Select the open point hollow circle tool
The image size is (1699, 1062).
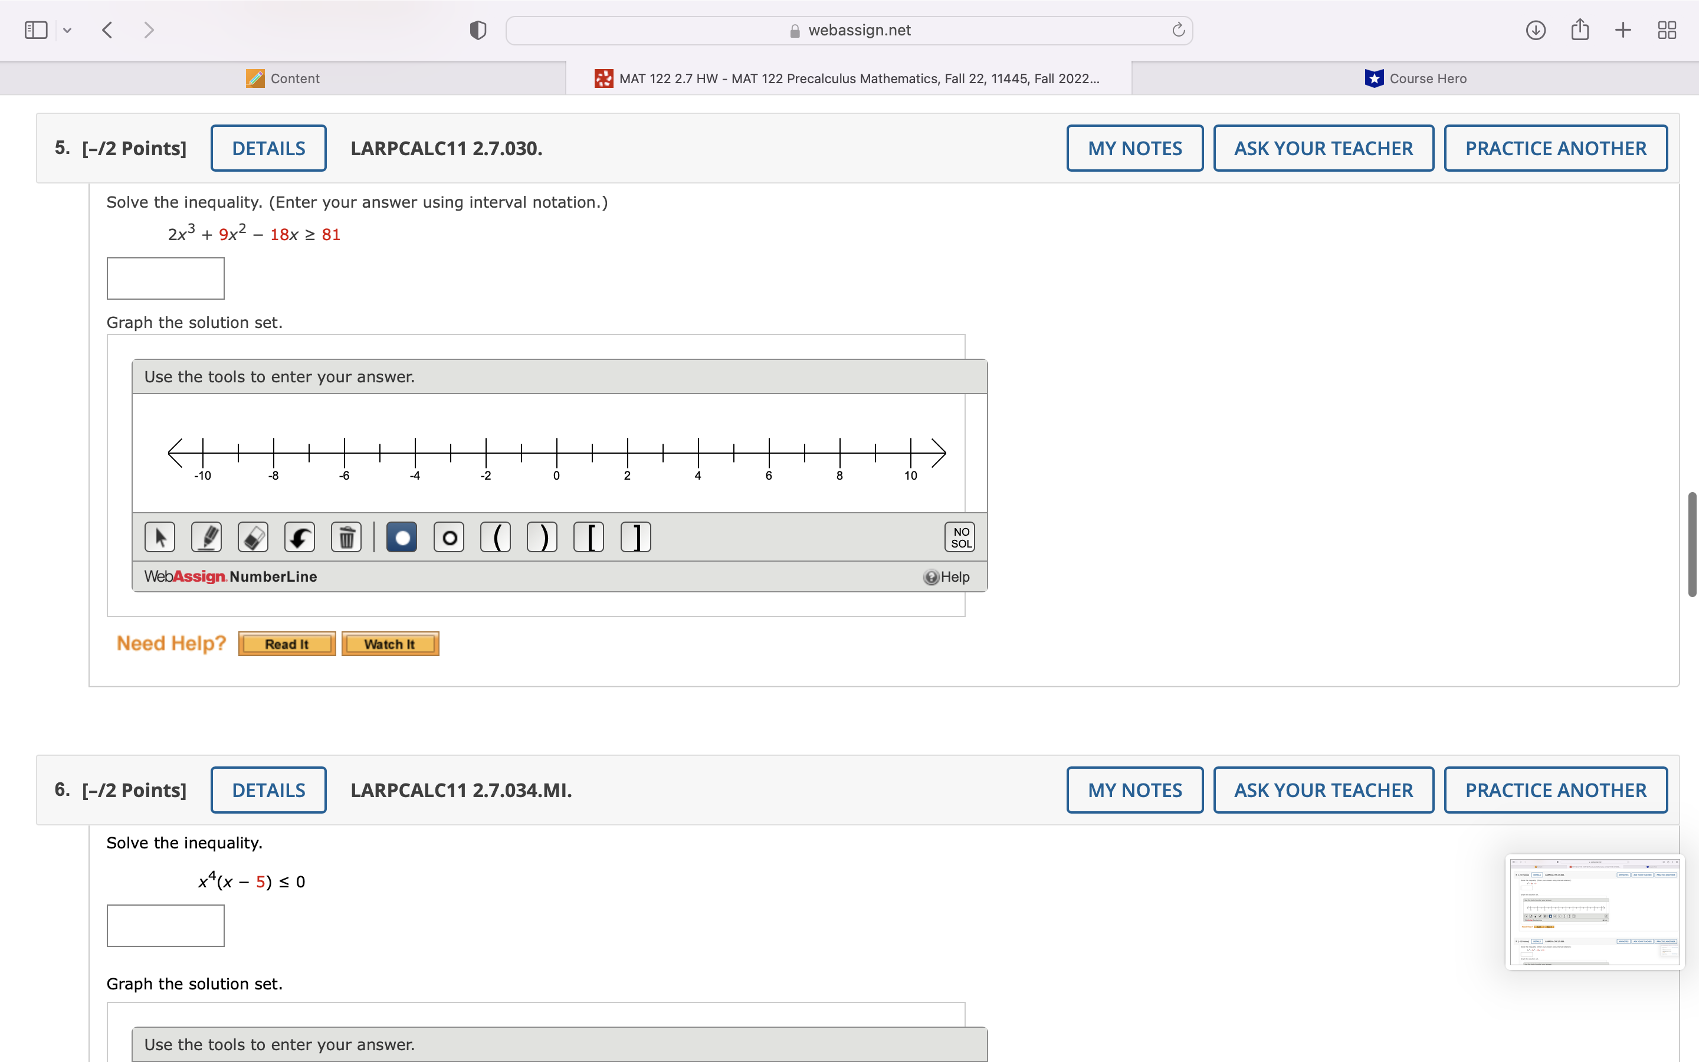(448, 537)
